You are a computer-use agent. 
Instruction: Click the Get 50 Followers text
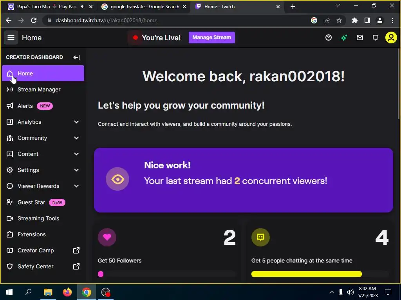pyautogui.click(x=119, y=261)
